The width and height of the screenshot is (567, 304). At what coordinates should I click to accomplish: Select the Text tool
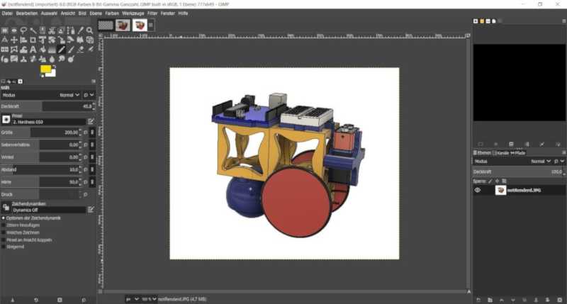33,49
